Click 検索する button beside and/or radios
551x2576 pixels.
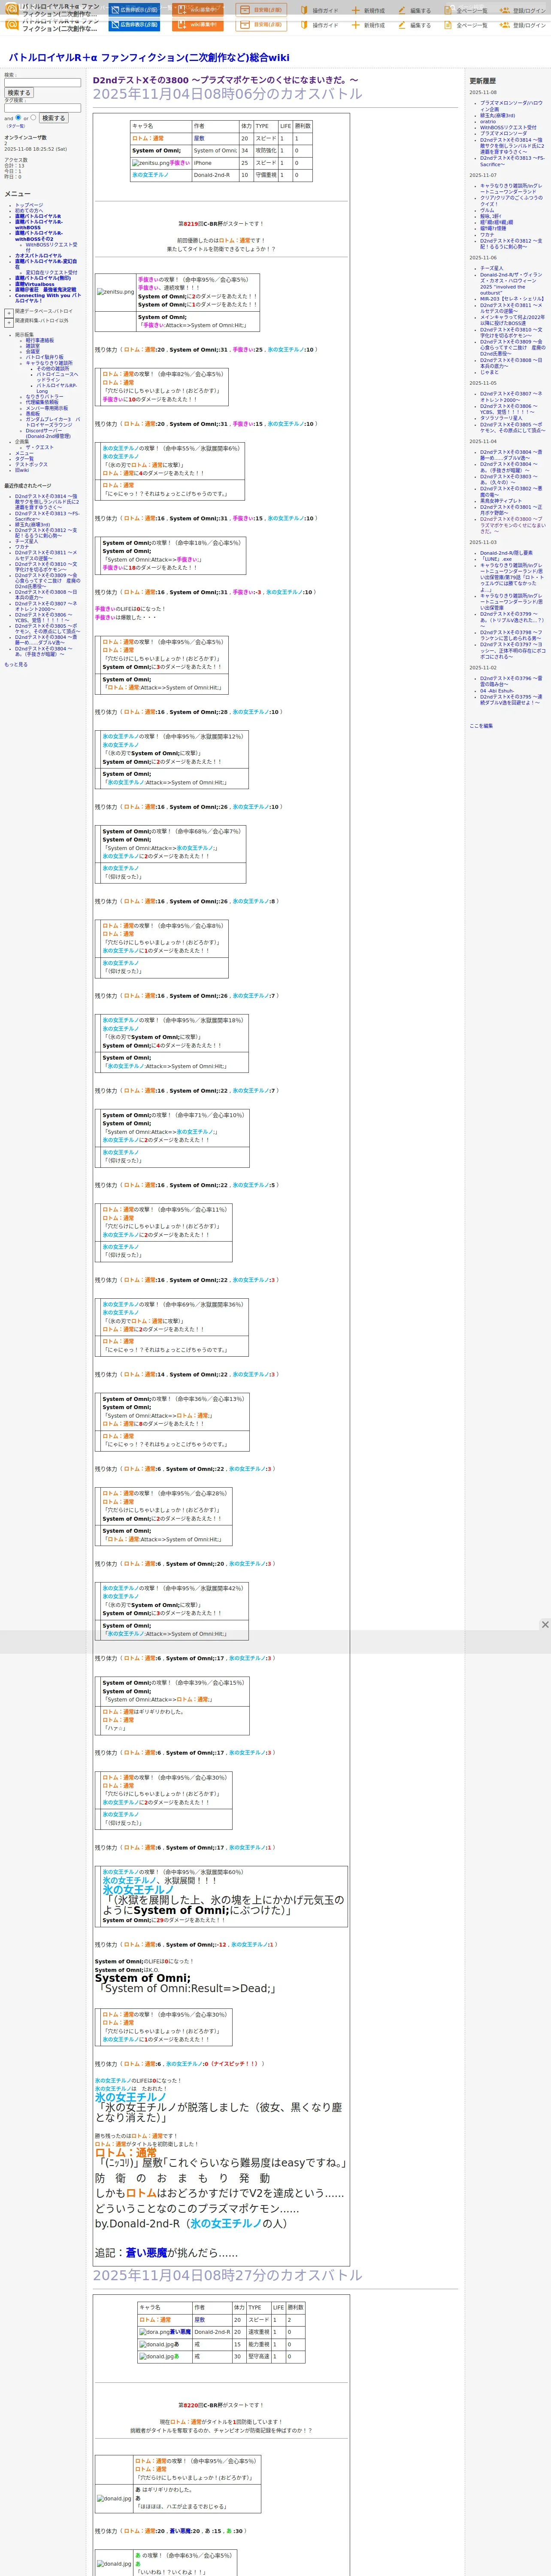(53, 118)
